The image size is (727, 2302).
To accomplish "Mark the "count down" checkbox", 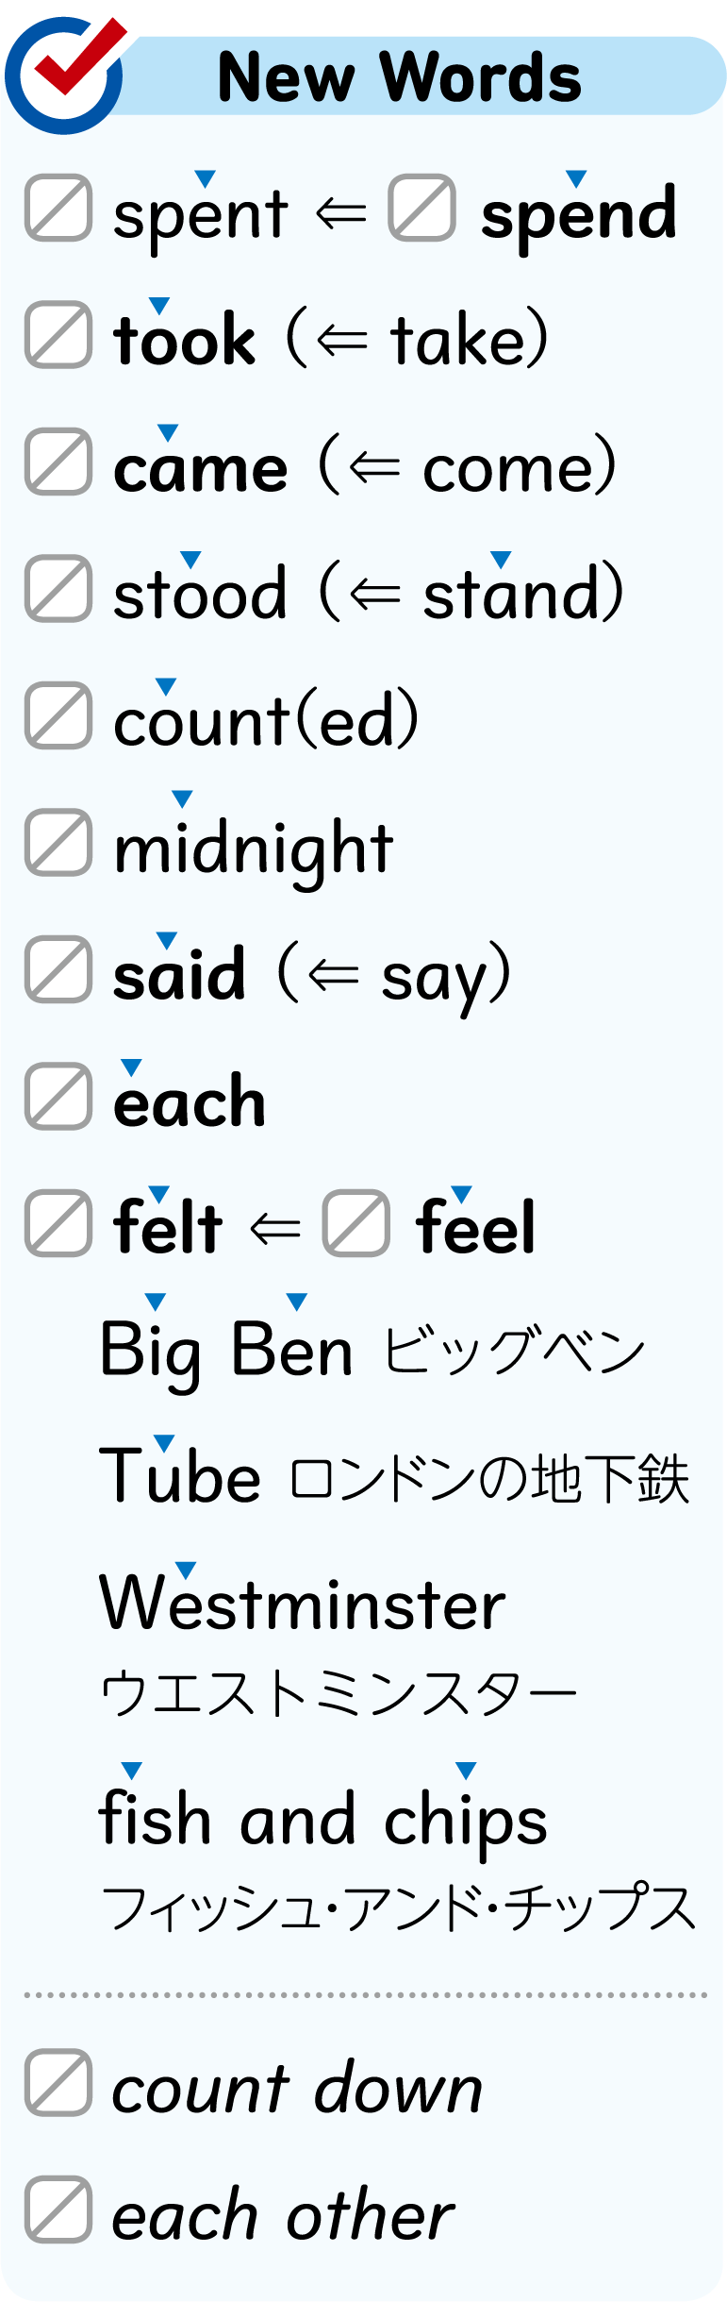I will click(58, 2082).
